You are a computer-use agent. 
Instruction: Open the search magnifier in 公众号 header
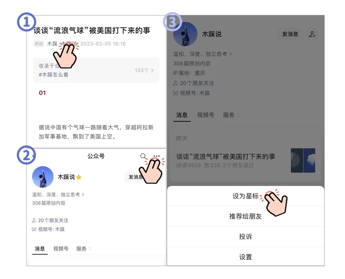(143, 156)
